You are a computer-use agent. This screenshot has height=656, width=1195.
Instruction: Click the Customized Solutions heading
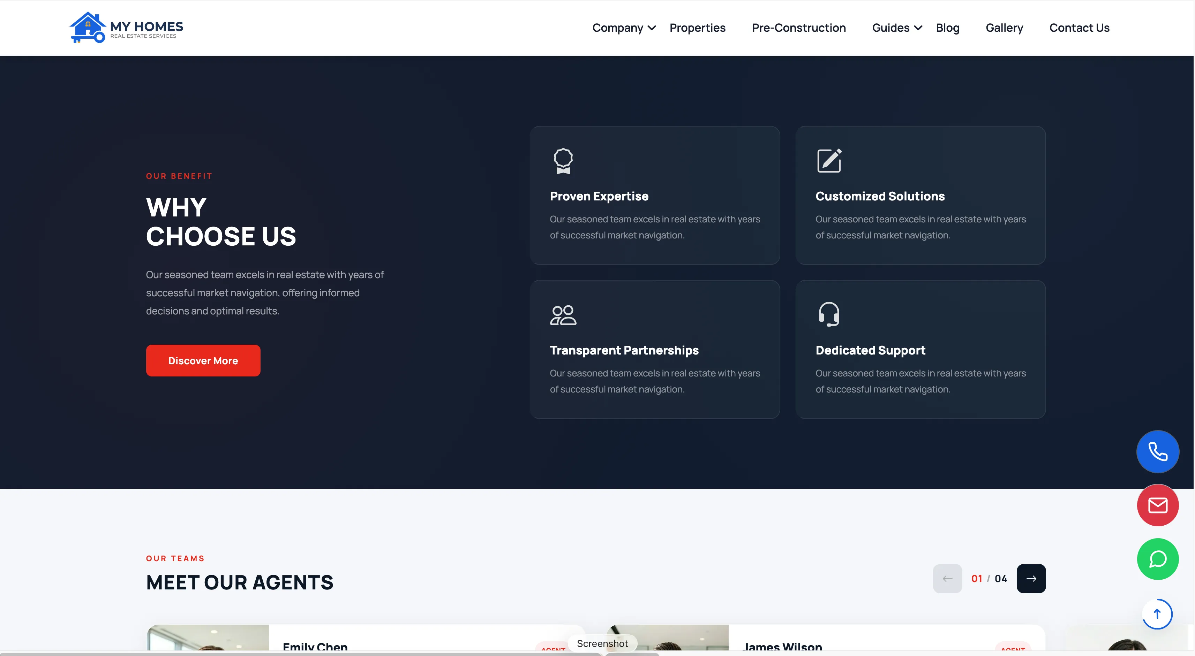[x=880, y=197]
